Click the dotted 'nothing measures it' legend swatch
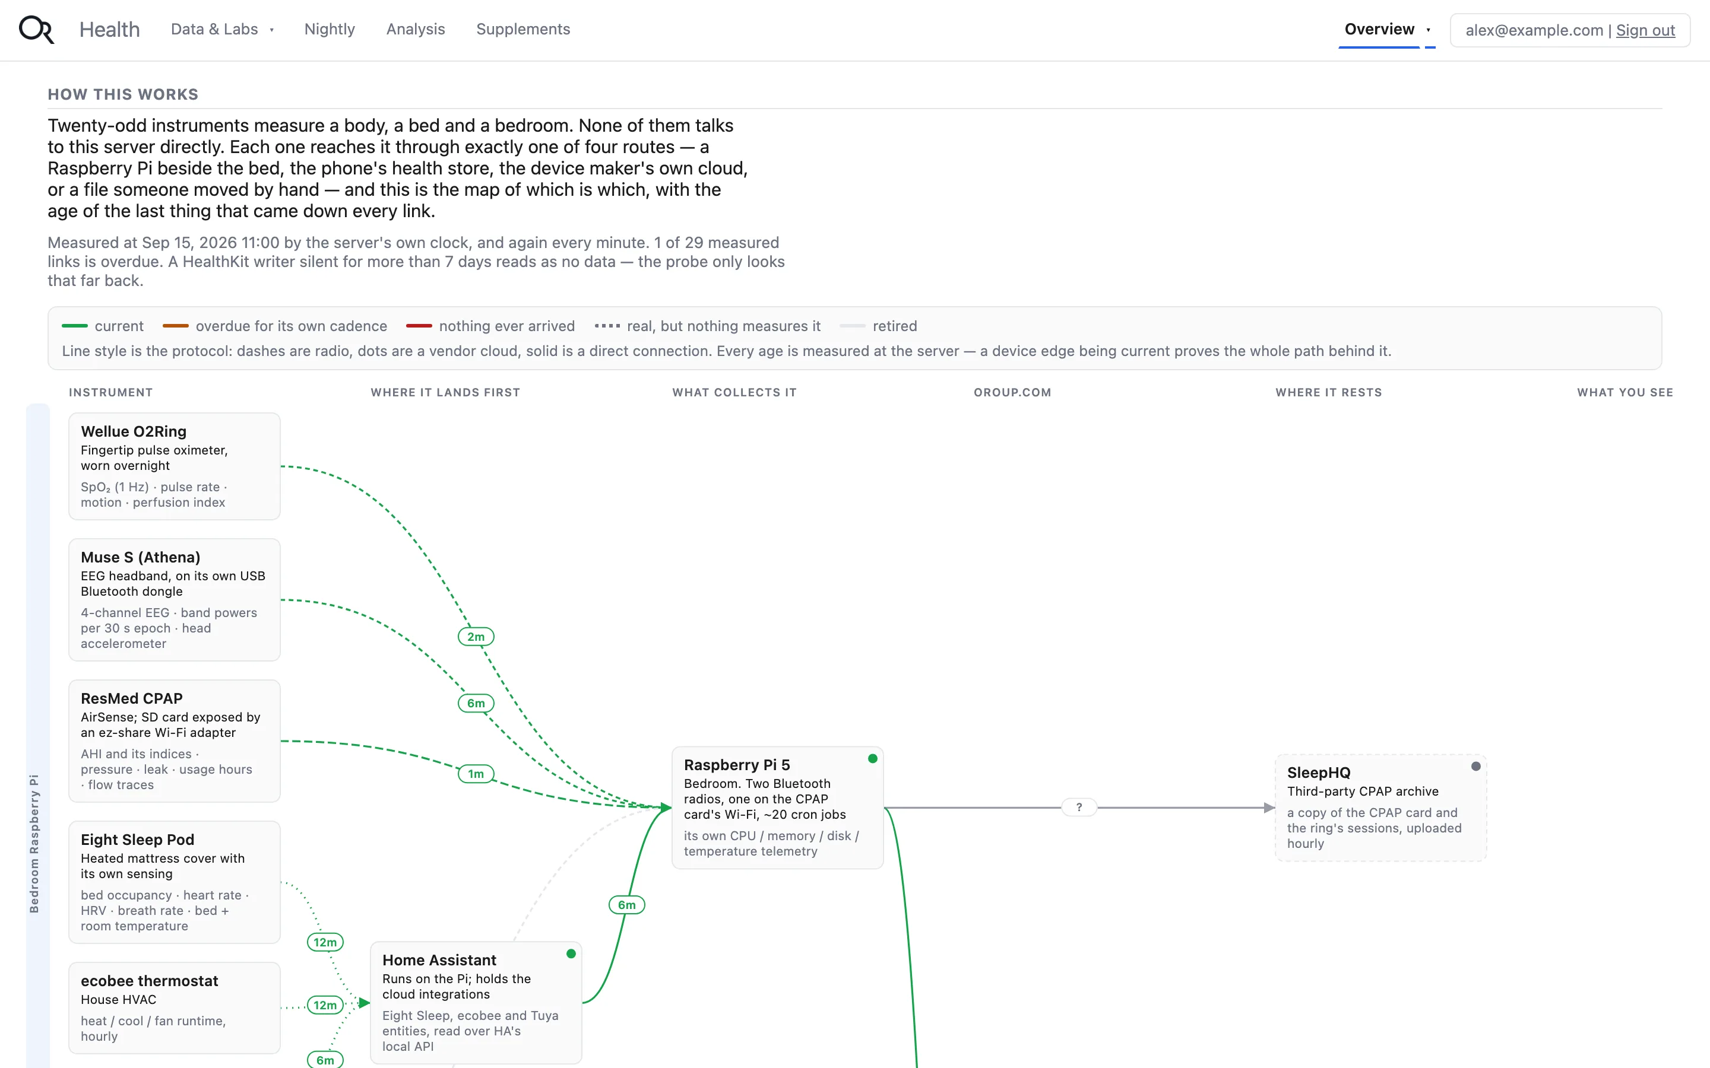The image size is (1710, 1068). click(607, 326)
